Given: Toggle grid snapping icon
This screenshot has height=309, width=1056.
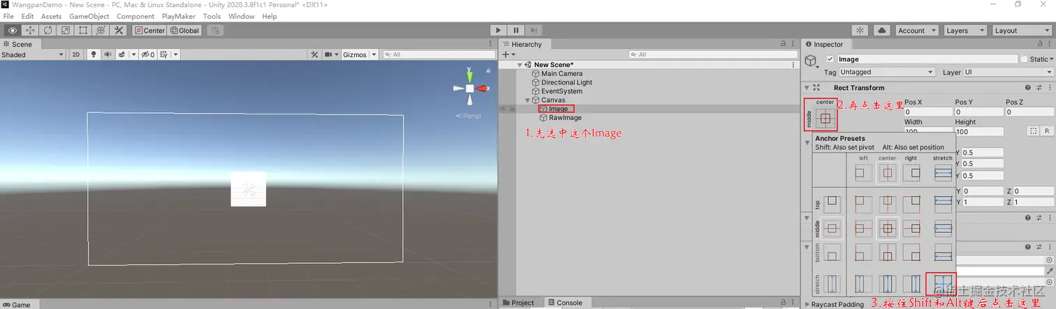Looking at the screenshot, I should (215, 30).
